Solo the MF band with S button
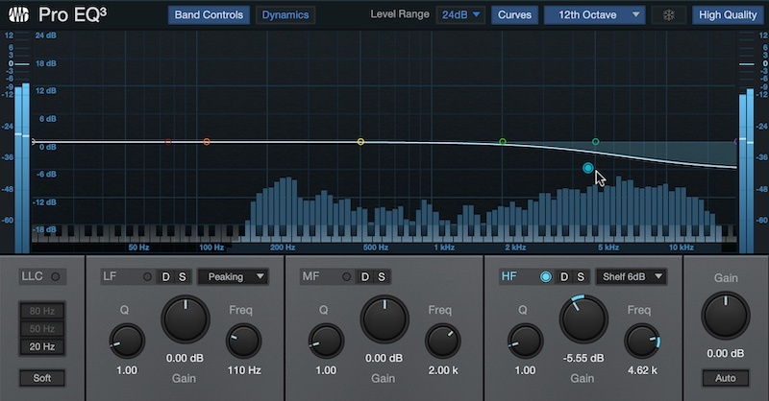 382,276
